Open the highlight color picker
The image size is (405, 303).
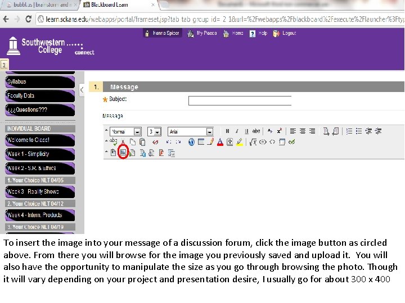pos(240,142)
